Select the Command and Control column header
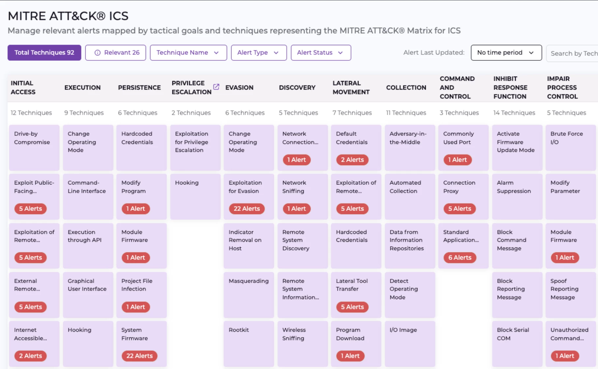The image size is (598, 369). pos(457,88)
